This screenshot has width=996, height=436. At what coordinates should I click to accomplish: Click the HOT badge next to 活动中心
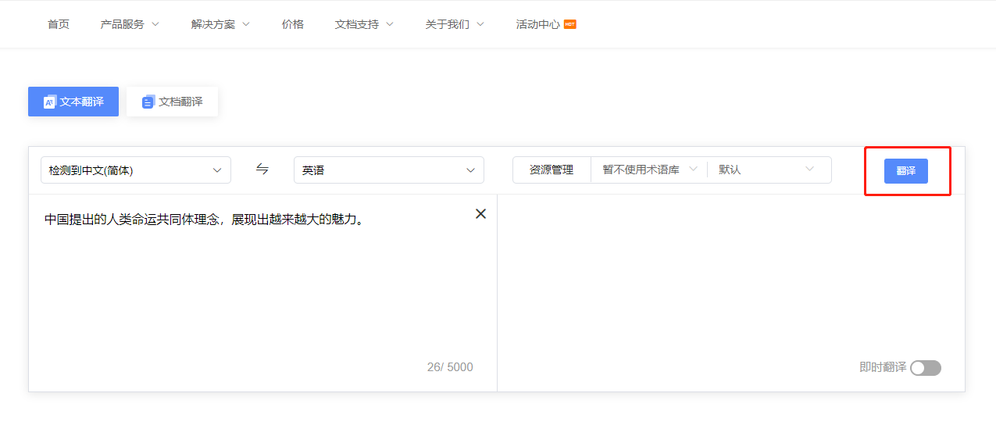point(570,24)
